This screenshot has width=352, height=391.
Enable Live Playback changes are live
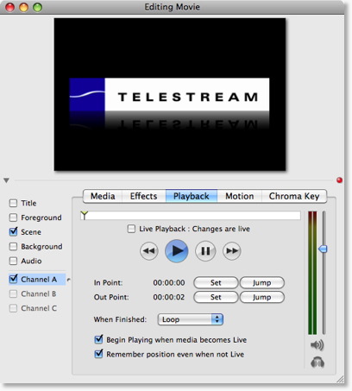click(x=131, y=229)
